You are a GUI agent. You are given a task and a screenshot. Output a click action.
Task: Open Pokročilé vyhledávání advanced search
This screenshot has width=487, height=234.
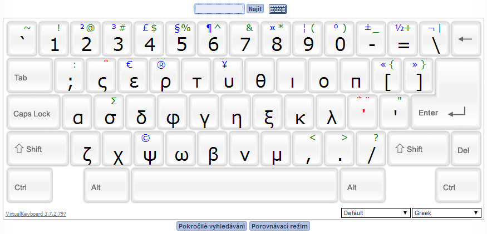(211, 226)
